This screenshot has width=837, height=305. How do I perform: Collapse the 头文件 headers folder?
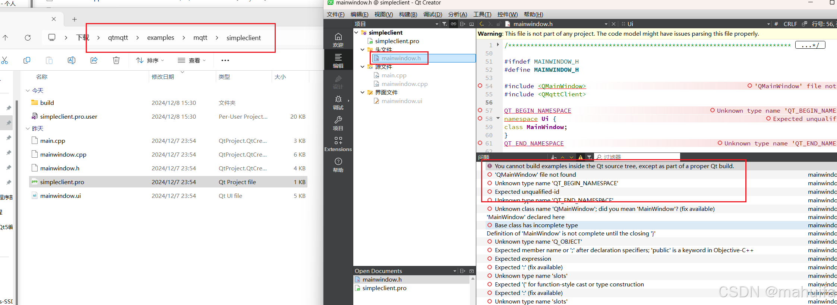point(363,49)
